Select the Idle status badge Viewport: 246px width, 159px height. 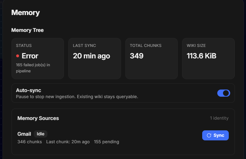(x=41, y=134)
